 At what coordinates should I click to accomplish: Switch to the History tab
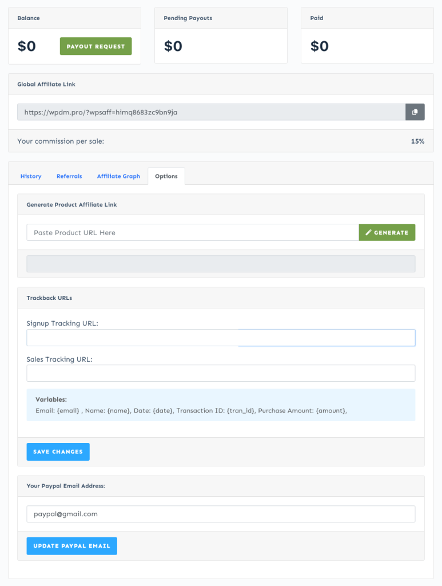[x=30, y=176]
